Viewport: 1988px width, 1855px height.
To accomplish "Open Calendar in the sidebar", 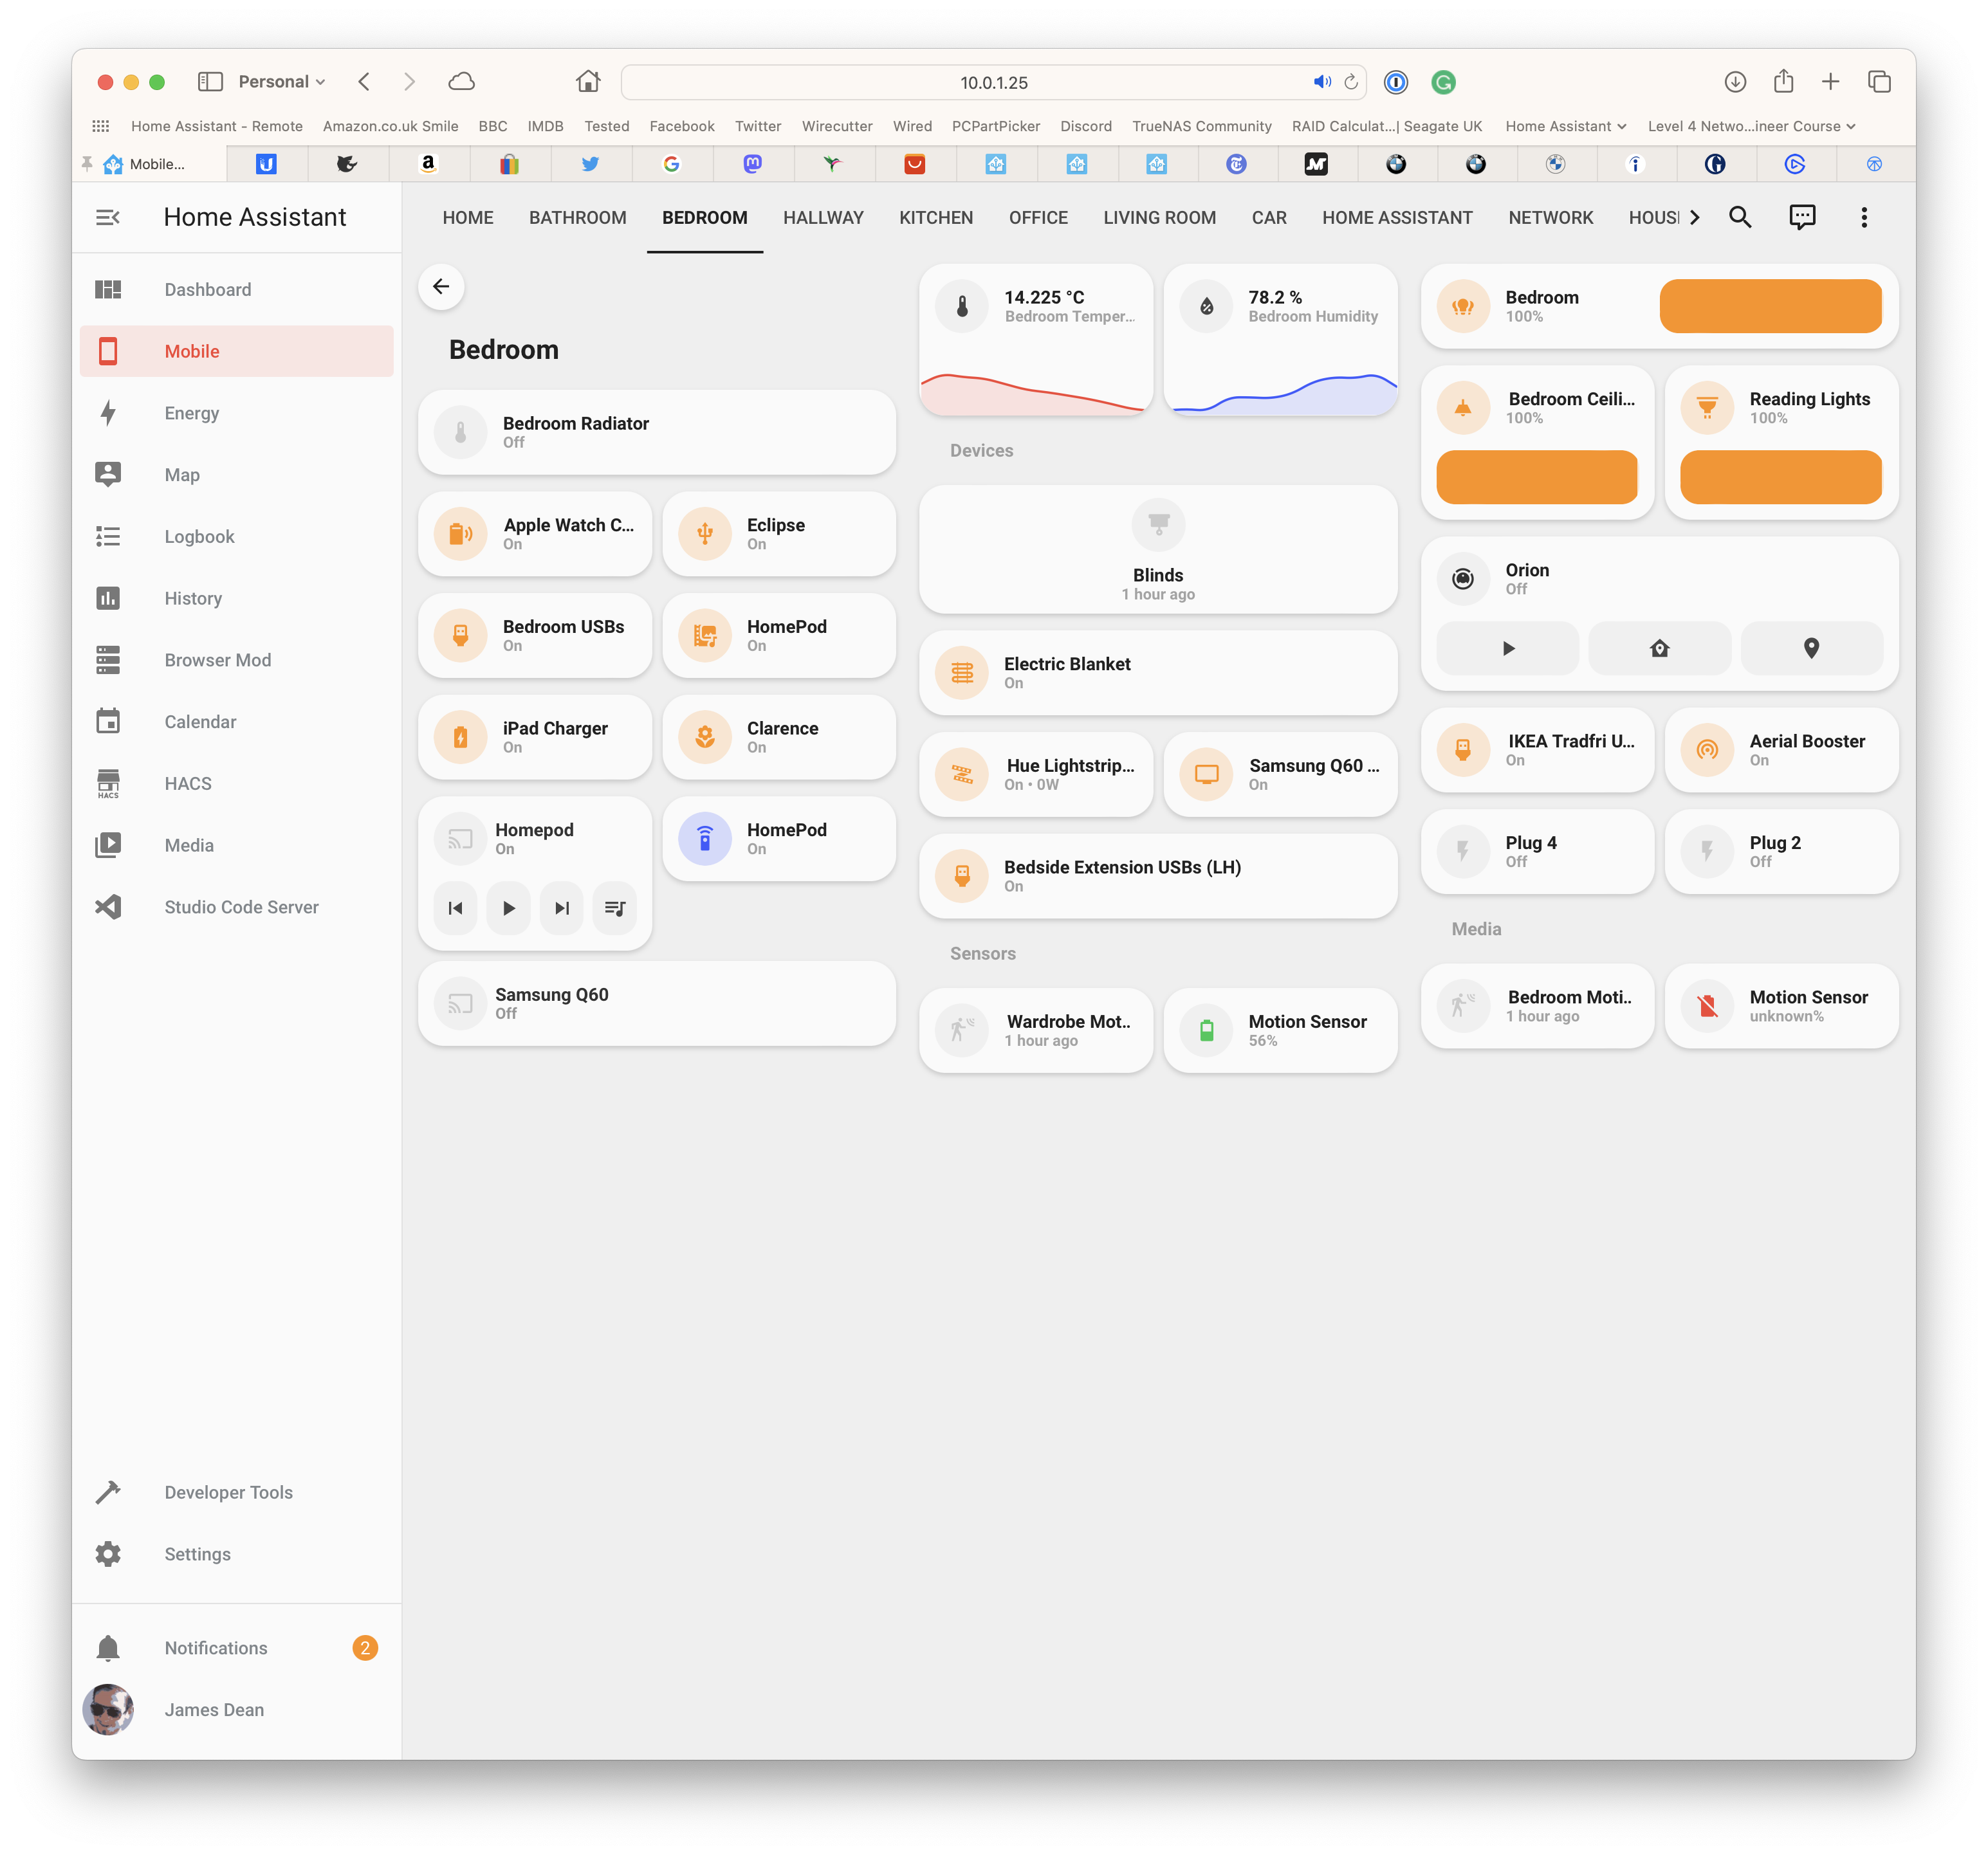I will coord(237,722).
